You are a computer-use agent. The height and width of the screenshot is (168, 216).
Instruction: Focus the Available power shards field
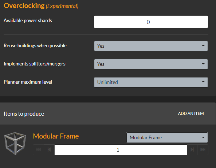tap(151, 22)
